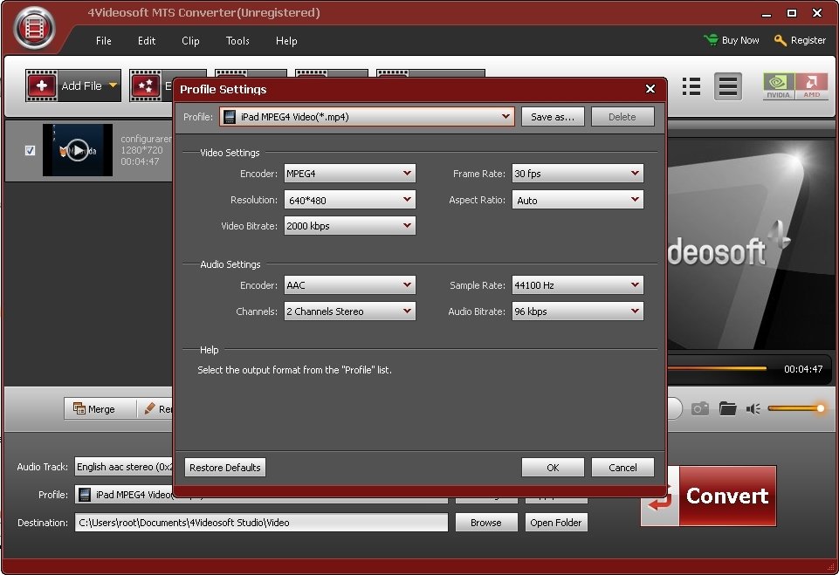
Task: Click the effect stars toolbar icon
Action: pos(145,86)
